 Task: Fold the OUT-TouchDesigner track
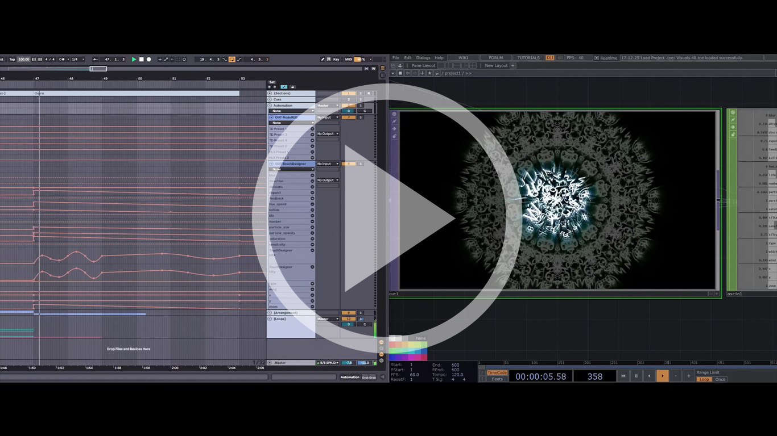coord(271,164)
